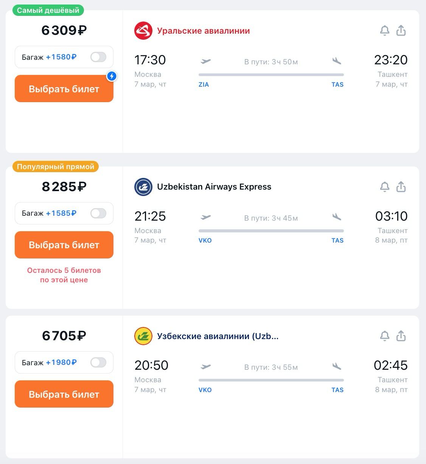This screenshot has height=464, width=426.
Task: Click the Uzbekistan Airways Express logo
Action: (x=143, y=187)
